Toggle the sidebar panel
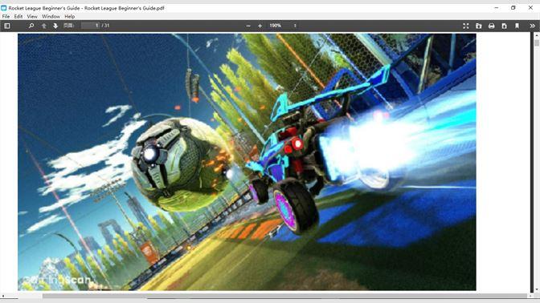The width and height of the screenshot is (540, 303). [x=7, y=26]
